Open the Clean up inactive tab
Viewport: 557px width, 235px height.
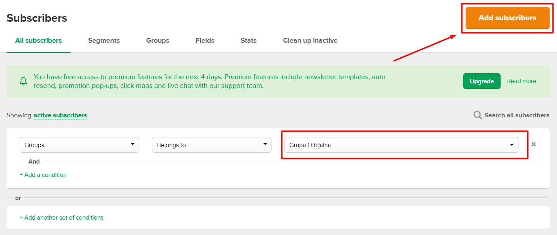[x=310, y=41]
